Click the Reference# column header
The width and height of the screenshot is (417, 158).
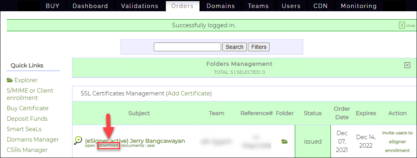coord(257,113)
